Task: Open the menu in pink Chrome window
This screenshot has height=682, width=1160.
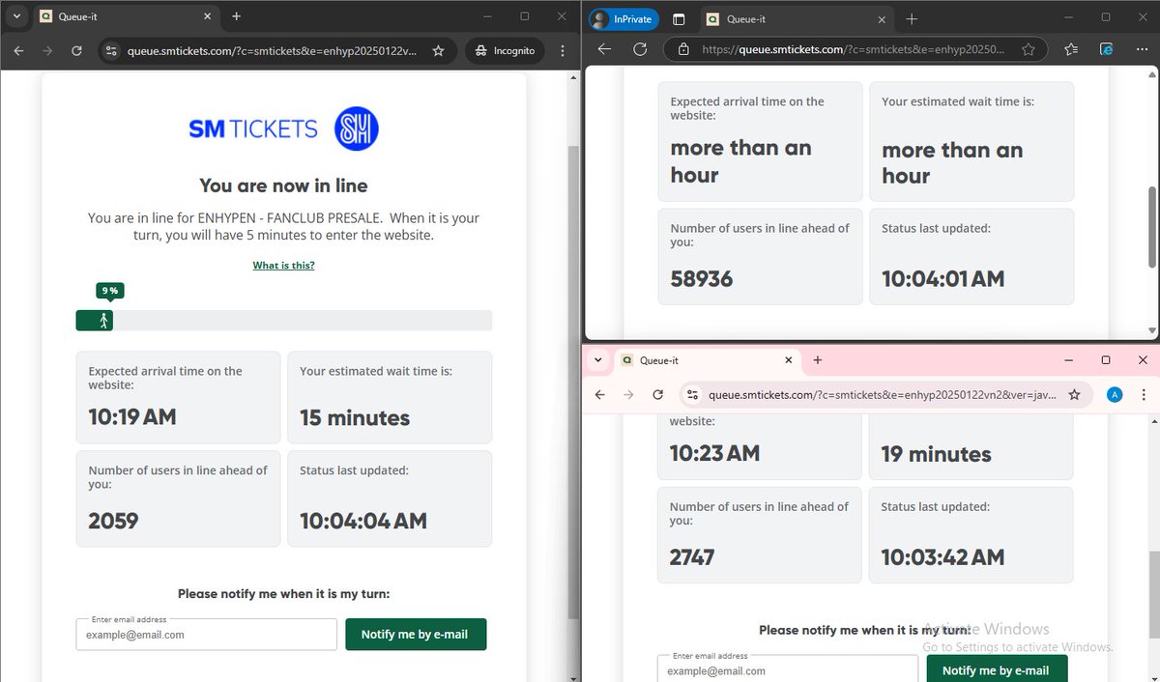Action: tap(1144, 394)
